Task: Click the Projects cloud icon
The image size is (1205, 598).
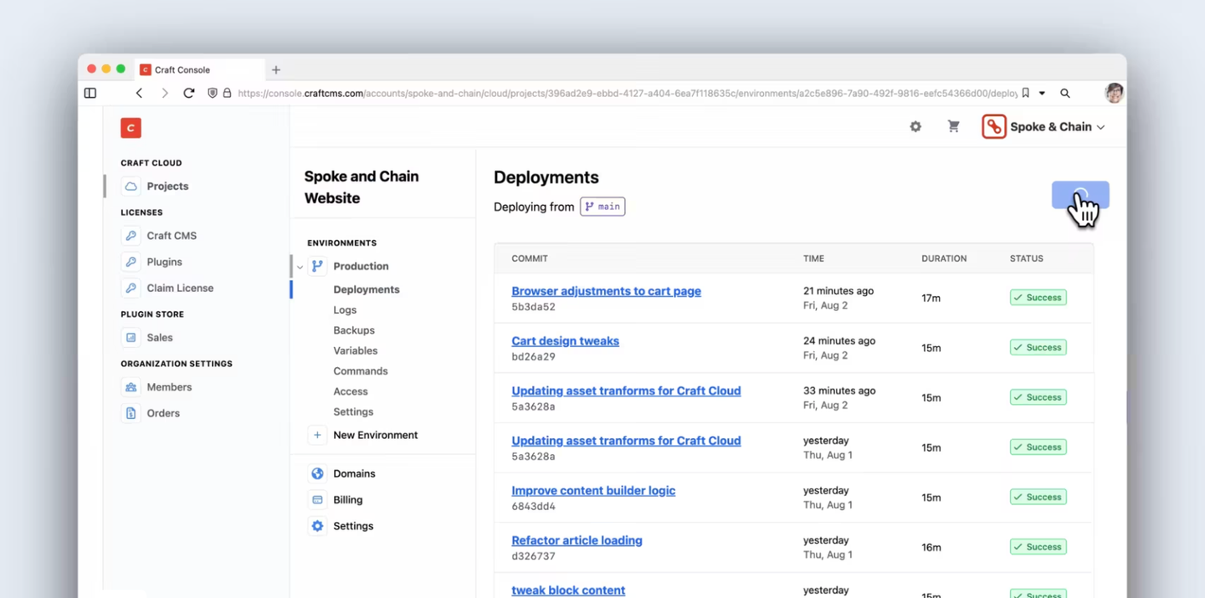Action: (x=131, y=187)
